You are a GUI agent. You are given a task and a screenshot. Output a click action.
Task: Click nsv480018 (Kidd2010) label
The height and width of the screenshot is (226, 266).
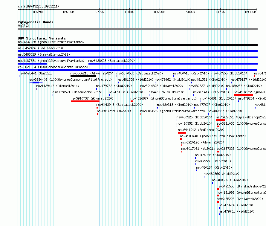tap(191, 73)
